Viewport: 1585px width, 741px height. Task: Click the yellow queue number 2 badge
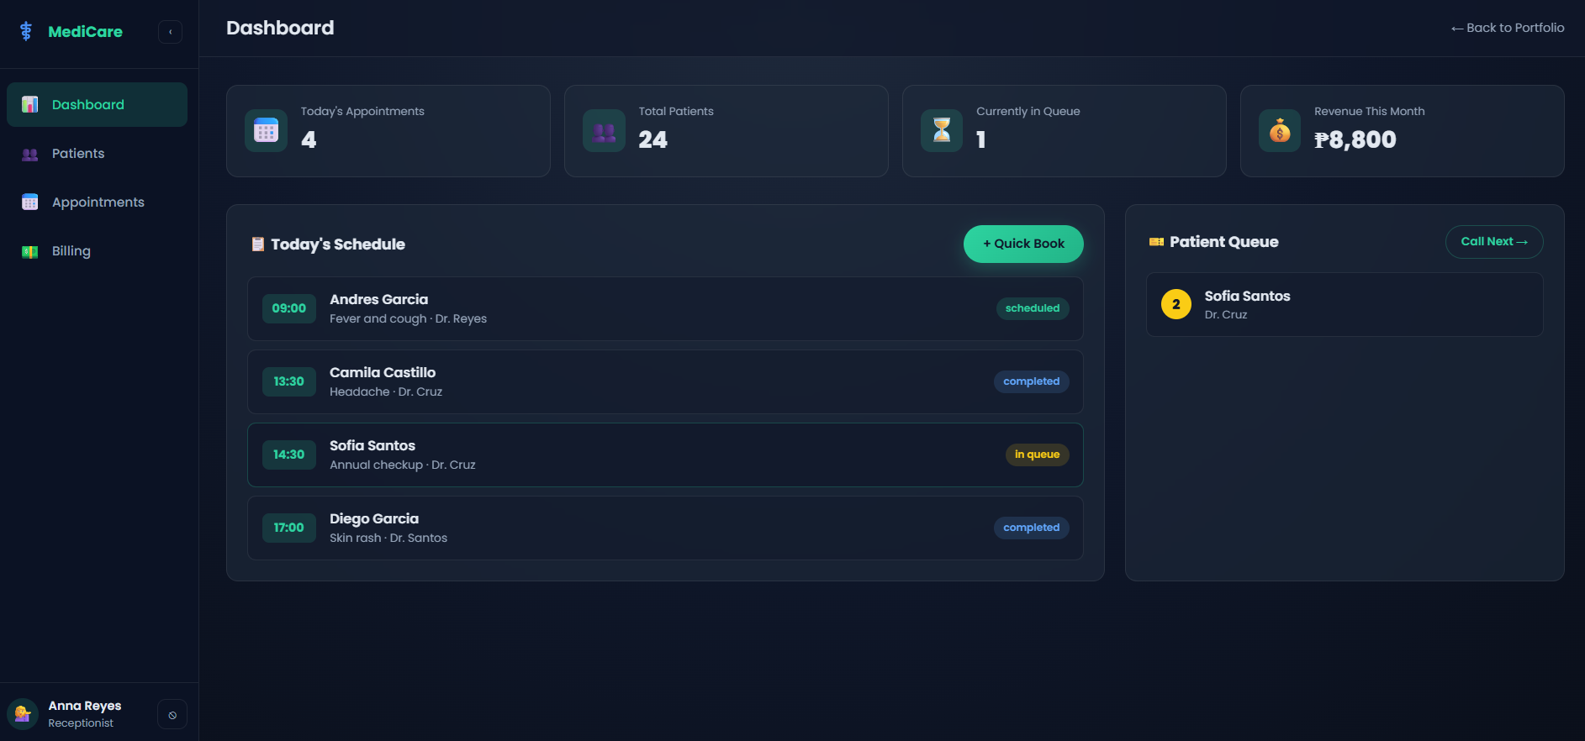1176,304
